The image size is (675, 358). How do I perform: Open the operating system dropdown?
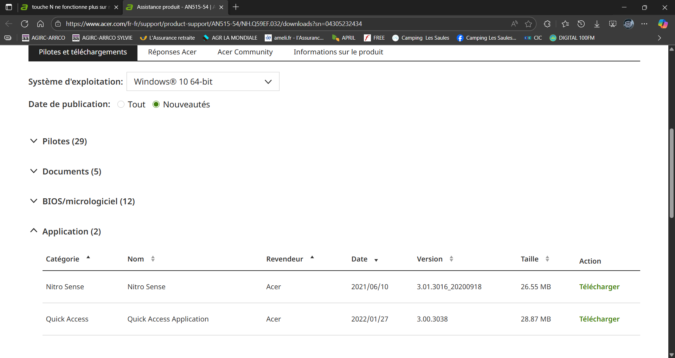click(x=203, y=81)
